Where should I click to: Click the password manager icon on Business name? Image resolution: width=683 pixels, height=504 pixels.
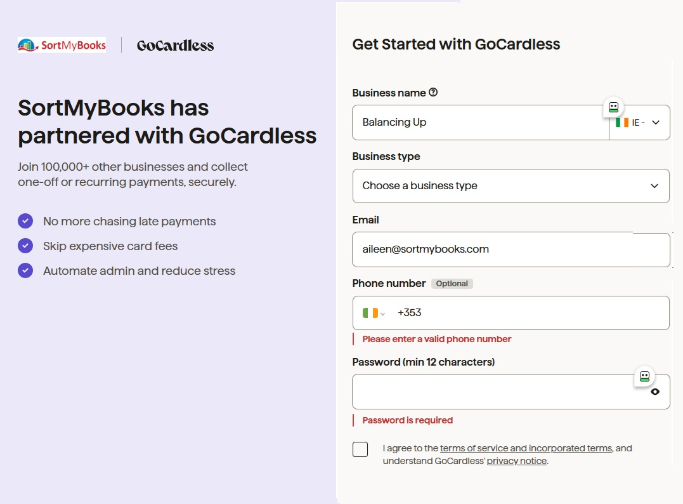pyautogui.click(x=613, y=107)
